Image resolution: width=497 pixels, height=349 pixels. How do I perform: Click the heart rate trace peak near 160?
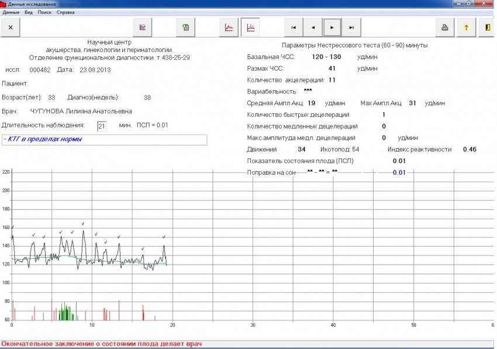[x=83, y=231]
